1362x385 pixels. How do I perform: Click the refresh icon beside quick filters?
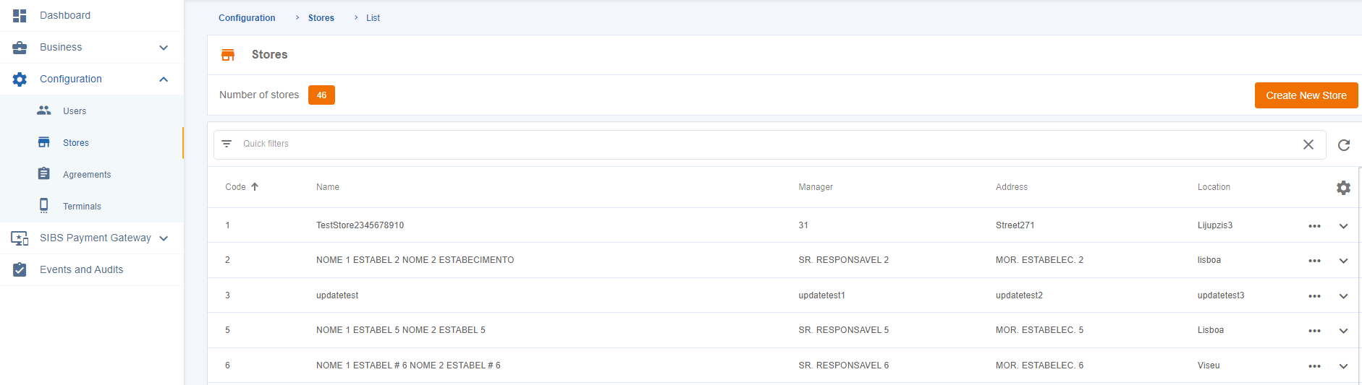pyautogui.click(x=1343, y=145)
